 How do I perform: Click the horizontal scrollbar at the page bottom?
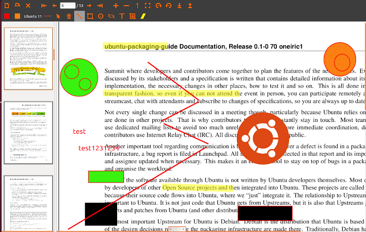[x=177, y=229]
